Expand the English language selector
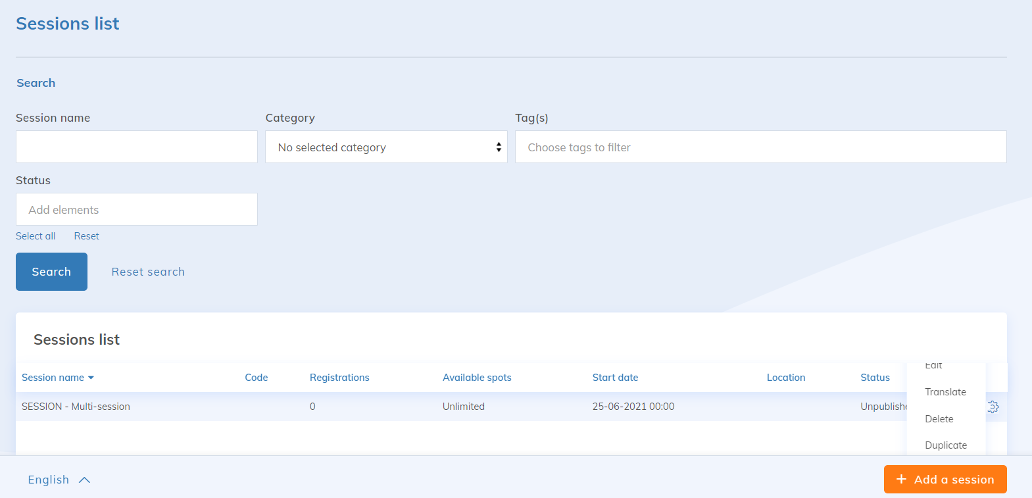Image resolution: width=1032 pixels, height=498 pixels. pos(59,480)
